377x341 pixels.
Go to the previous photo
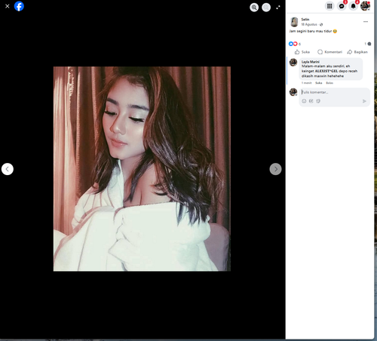tap(8, 169)
